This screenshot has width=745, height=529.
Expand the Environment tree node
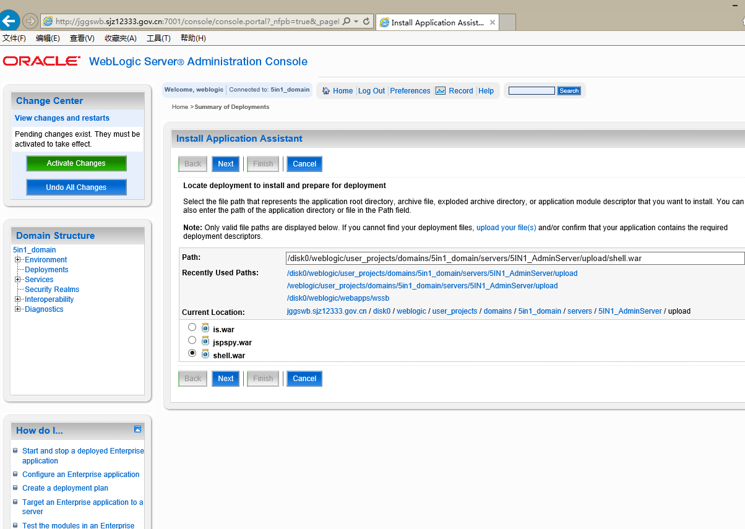tap(18, 260)
